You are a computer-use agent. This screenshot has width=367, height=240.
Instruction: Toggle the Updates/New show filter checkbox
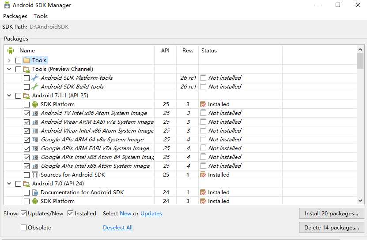(x=24, y=214)
